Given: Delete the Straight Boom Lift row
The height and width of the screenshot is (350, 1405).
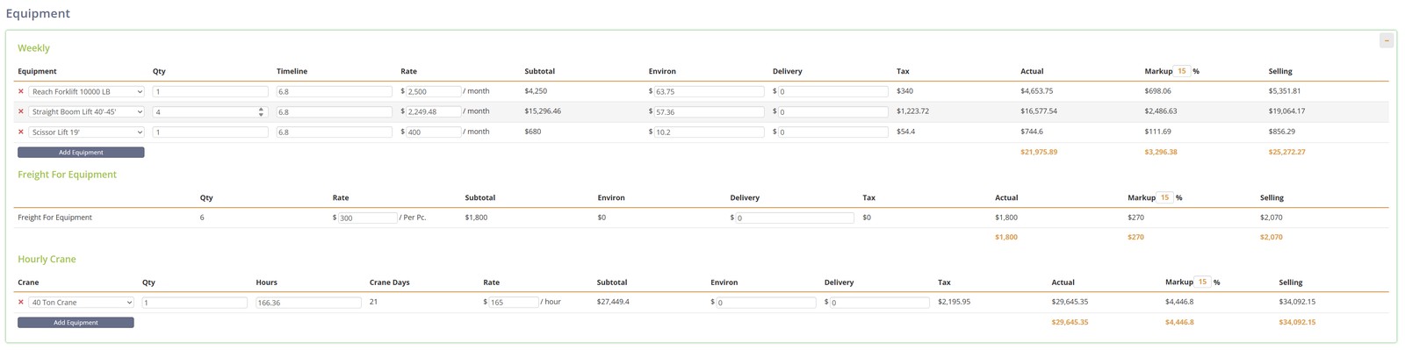Looking at the screenshot, I should coord(21,111).
